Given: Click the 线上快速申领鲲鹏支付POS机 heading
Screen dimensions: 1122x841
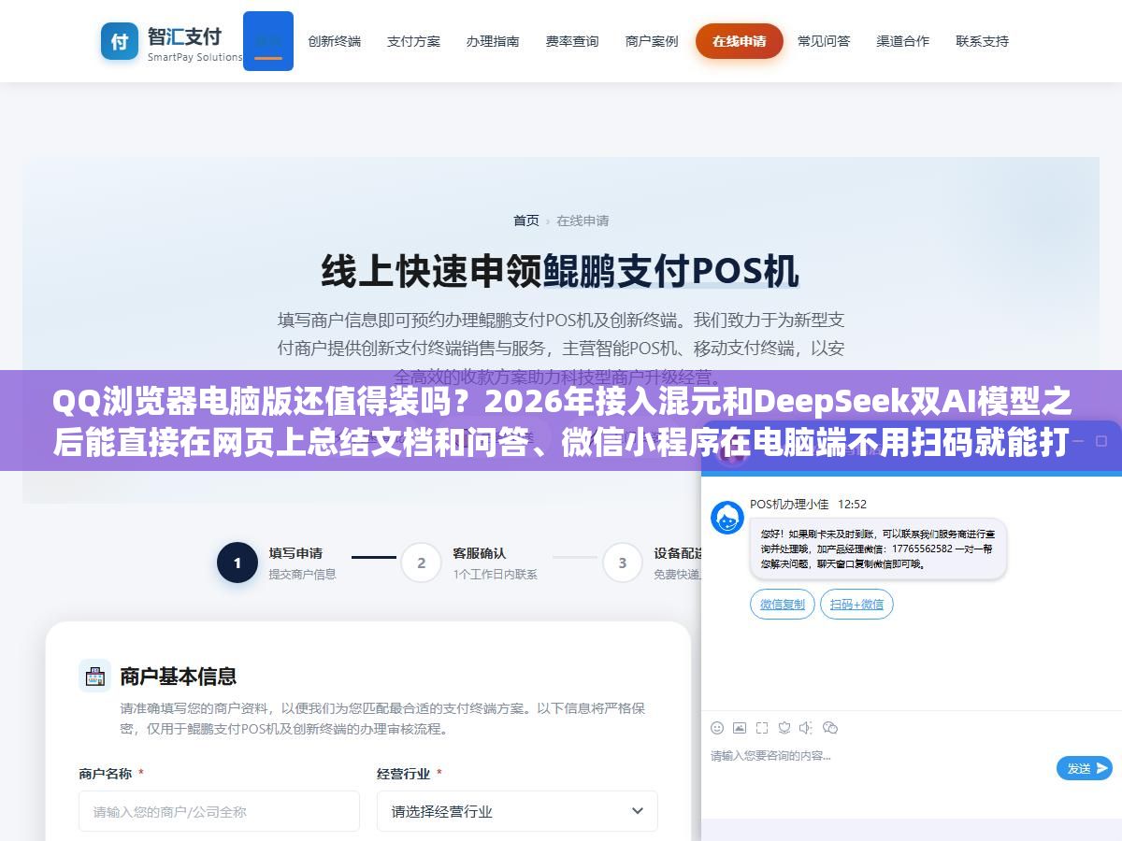Looking at the screenshot, I should (x=561, y=271).
